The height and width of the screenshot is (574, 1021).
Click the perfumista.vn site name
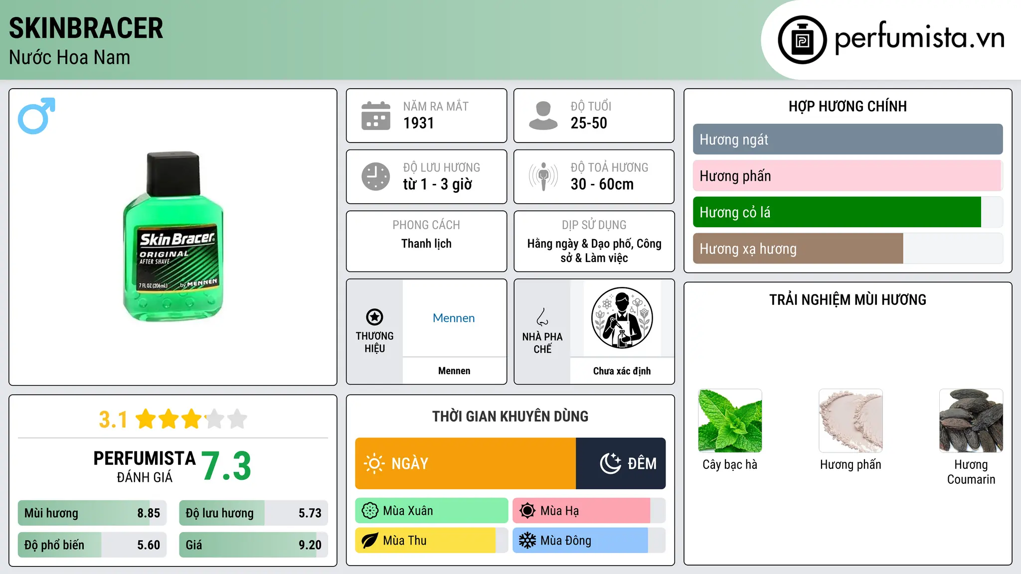coord(919,38)
